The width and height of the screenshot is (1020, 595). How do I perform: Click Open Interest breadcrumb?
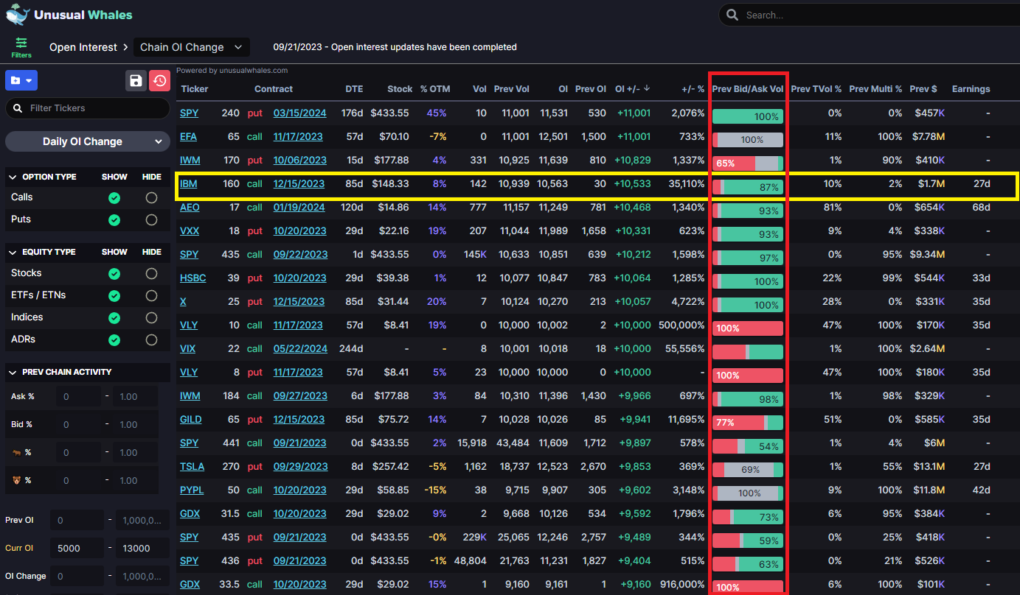coord(83,47)
